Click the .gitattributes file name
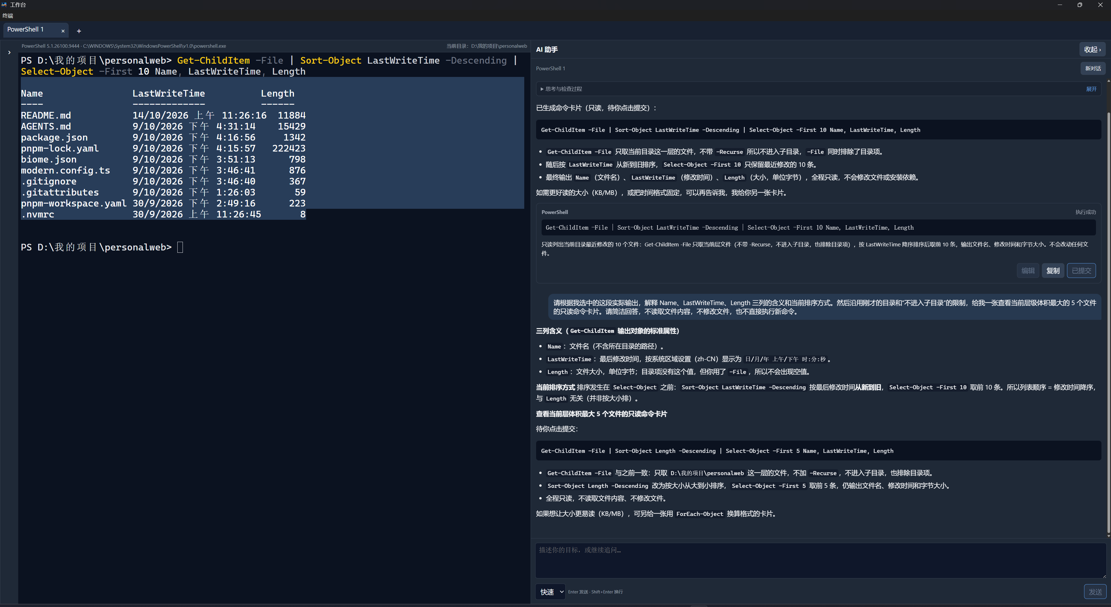1111x607 pixels. (60, 192)
